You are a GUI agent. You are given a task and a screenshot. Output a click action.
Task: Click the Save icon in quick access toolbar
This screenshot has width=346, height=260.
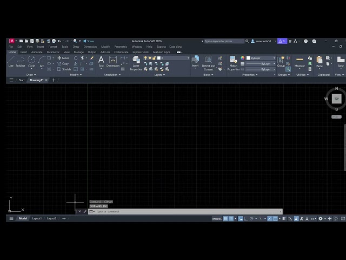(x=32, y=41)
